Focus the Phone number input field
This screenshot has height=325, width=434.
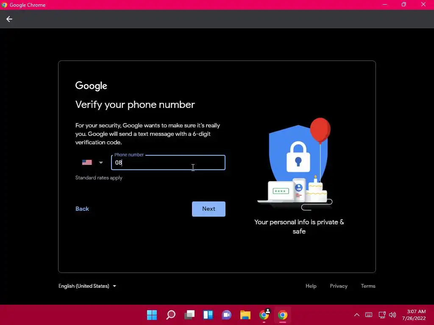(168, 162)
